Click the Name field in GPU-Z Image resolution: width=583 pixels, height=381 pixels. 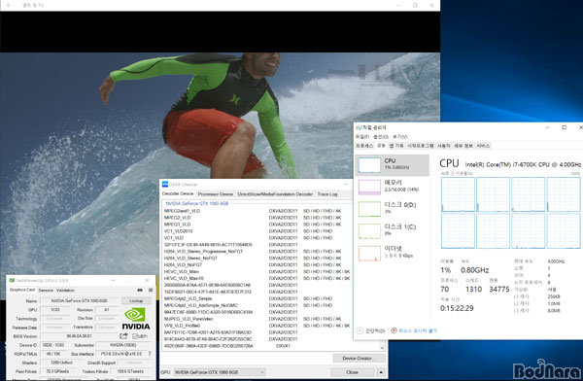click(x=80, y=300)
